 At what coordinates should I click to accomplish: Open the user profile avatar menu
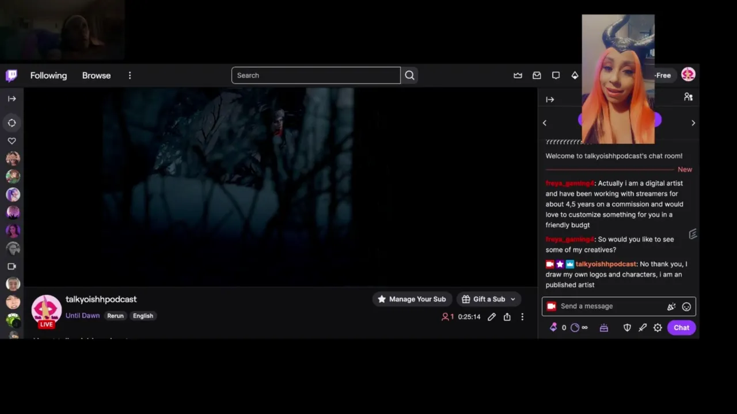click(688, 74)
